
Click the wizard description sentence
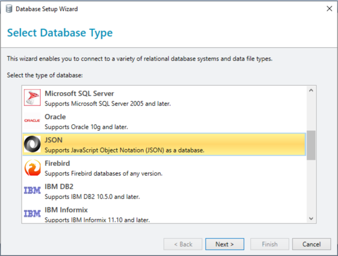[140, 58]
